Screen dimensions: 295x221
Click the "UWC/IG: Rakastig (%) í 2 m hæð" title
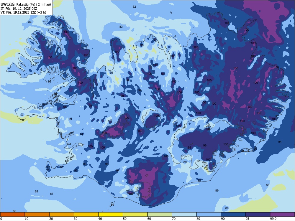[26, 4]
